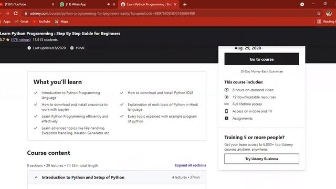The height and width of the screenshot is (189, 336).
Task: Close the YouTube tab
Action: (x=53, y=4)
